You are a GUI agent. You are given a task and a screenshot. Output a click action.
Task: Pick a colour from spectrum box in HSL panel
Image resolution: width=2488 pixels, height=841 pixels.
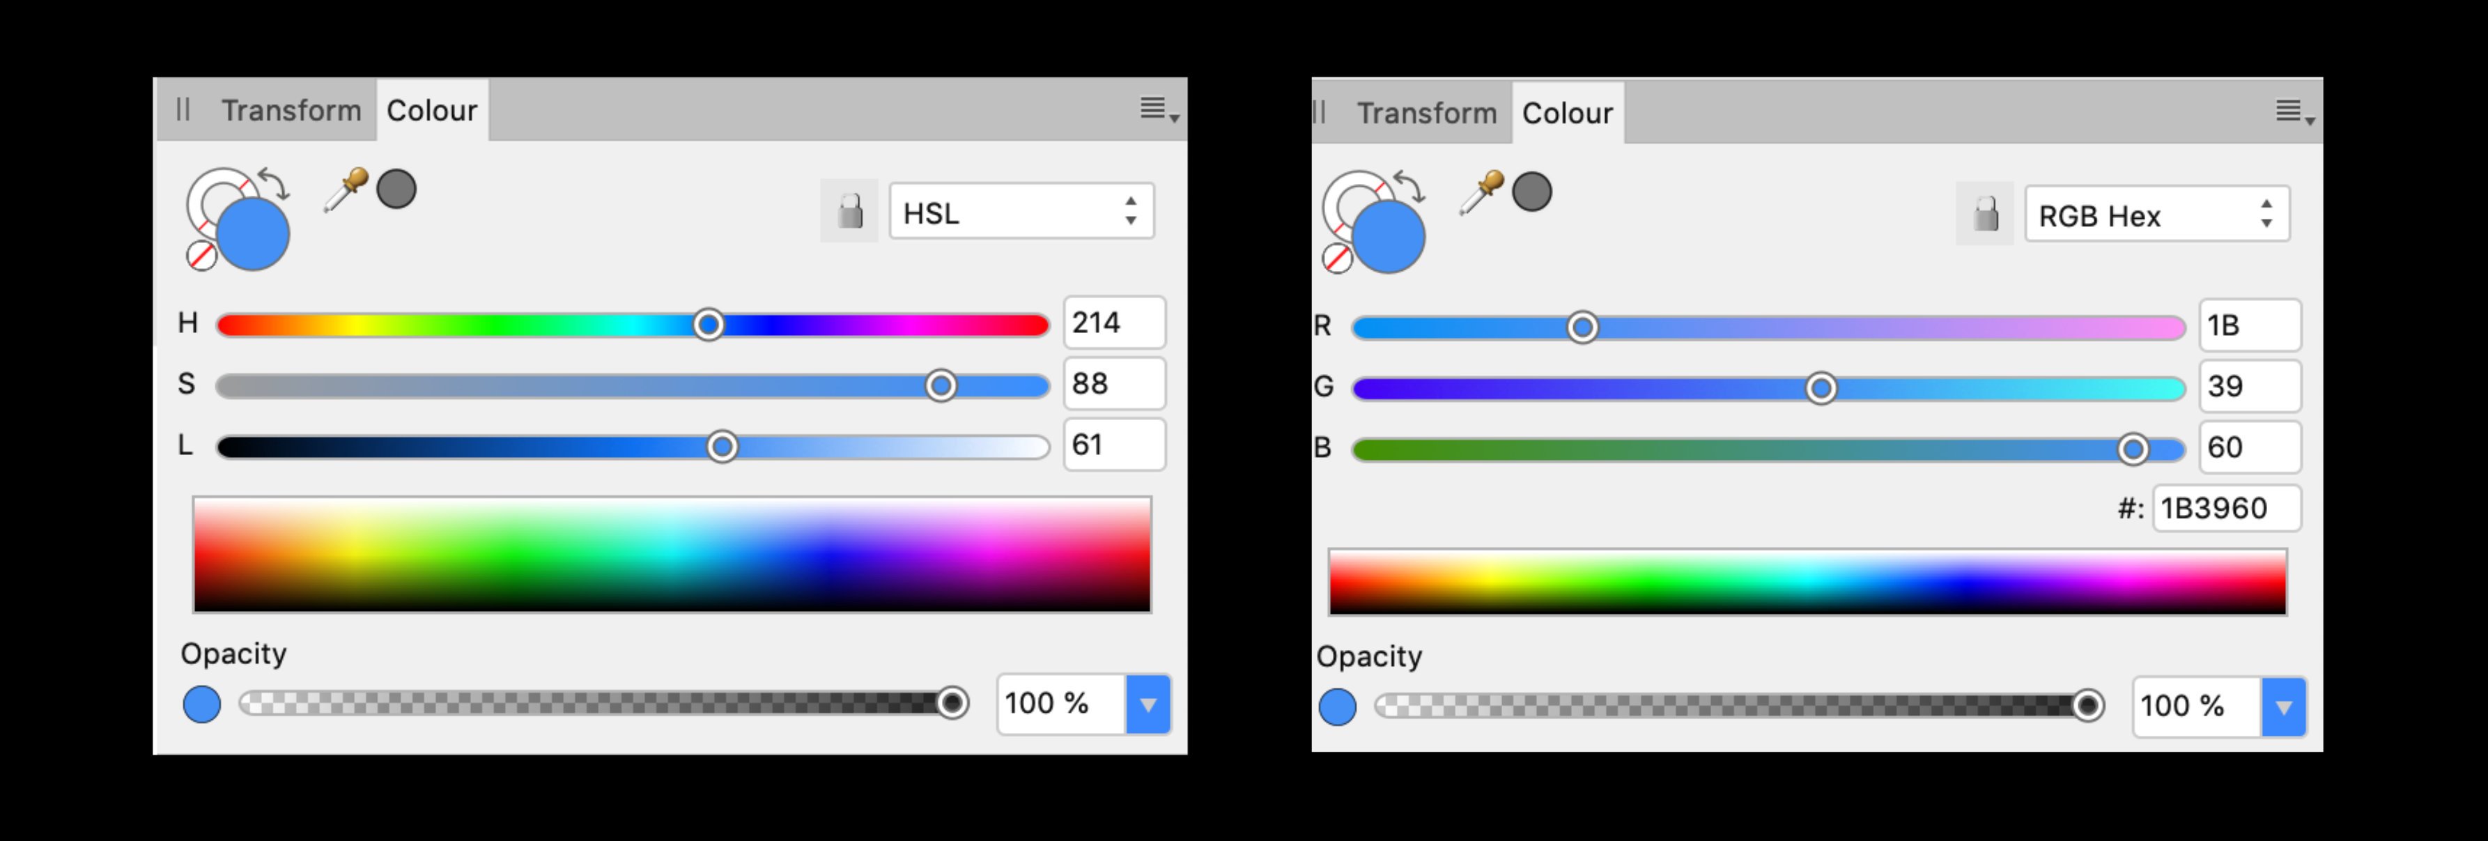[672, 555]
